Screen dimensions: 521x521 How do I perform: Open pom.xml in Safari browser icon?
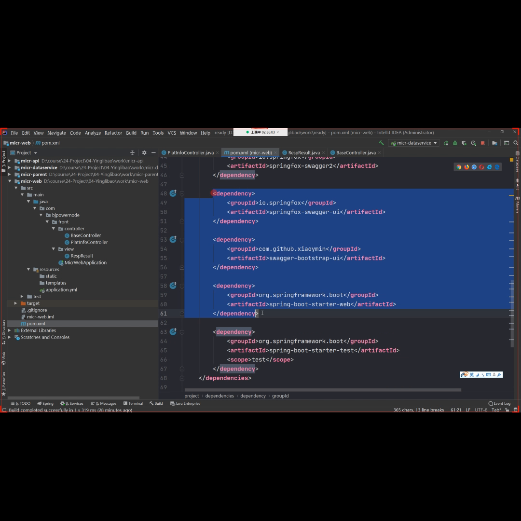[x=474, y=167]
